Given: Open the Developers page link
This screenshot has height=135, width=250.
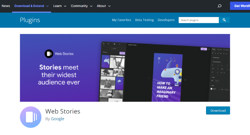Looking at the screenshot, I should (166, 20).
